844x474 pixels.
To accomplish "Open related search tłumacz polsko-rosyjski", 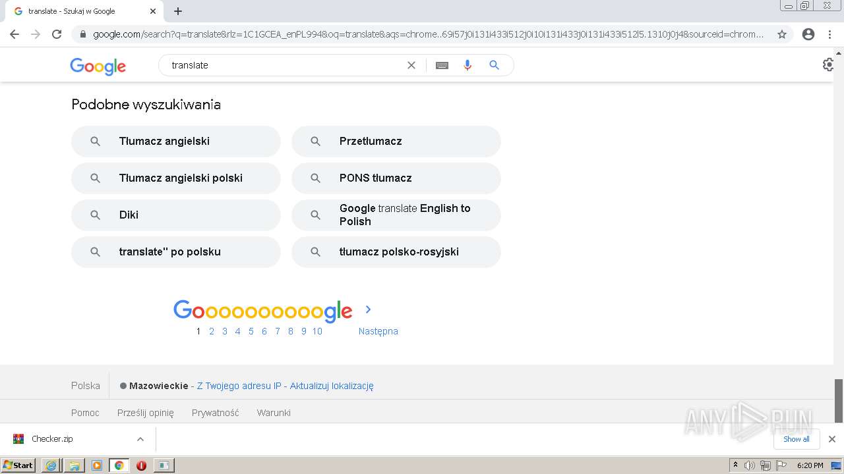I will coord(396,252).
